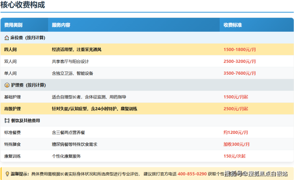
Task: Select the 费用类别 column header
Action: pos(13,25)
